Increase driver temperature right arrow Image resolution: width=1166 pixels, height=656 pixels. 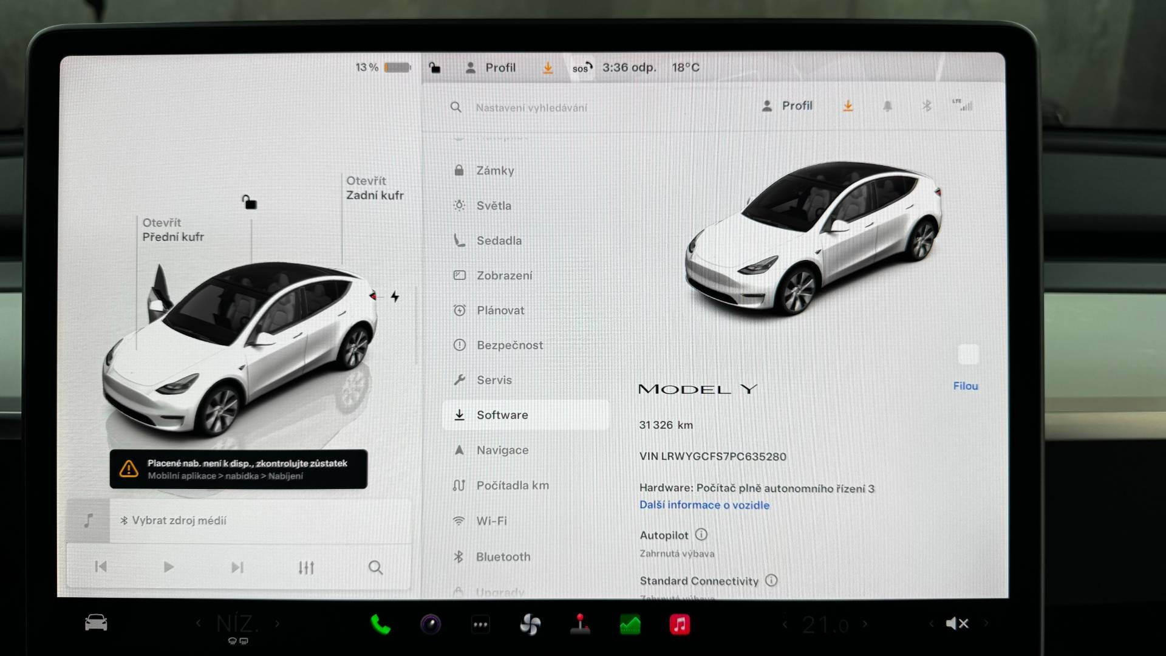click(278, 623)
